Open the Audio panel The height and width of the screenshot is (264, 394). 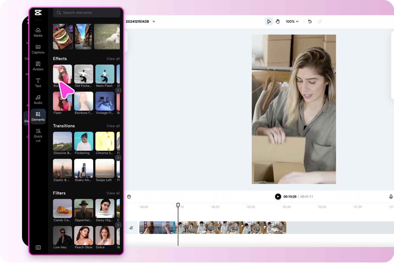(x=38, y=99)
